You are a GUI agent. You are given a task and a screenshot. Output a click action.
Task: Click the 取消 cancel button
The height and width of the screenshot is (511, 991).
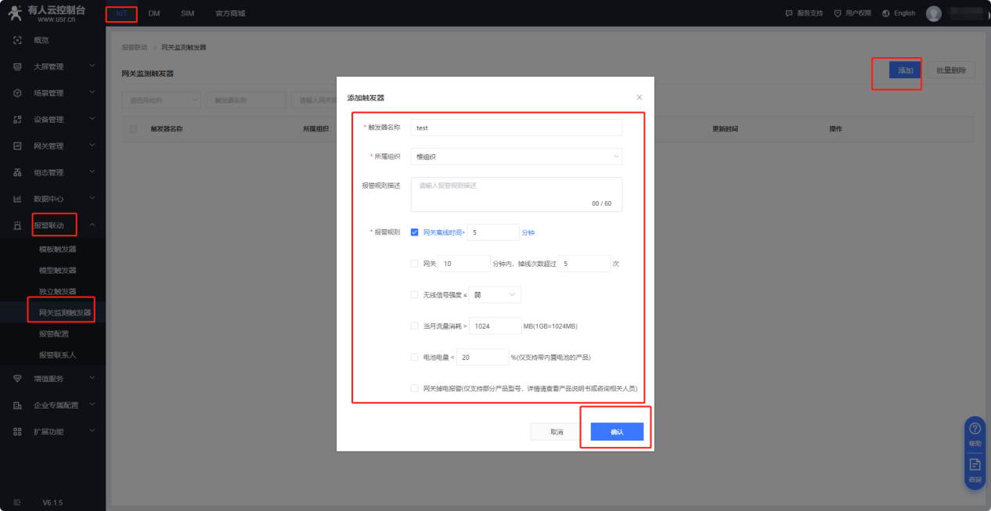[x=557, y=432]
